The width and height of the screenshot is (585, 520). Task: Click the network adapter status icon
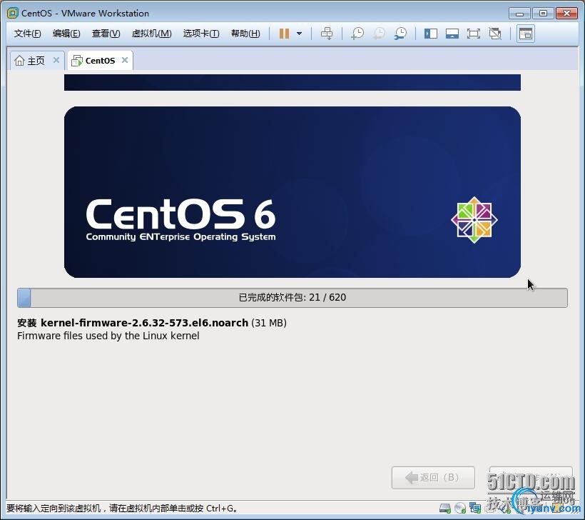pos(475,508)
